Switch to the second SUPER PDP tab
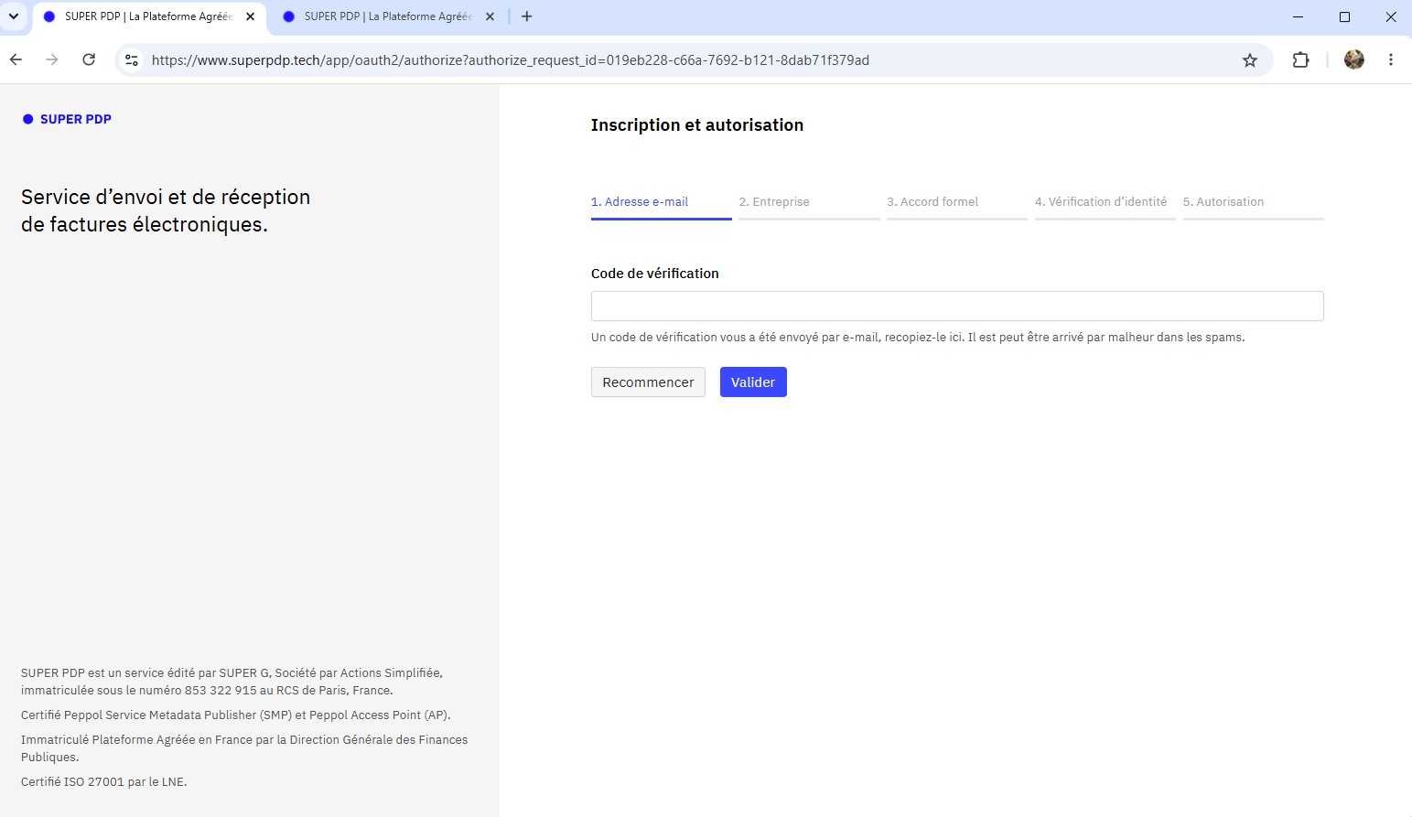 tap(387, 16)
